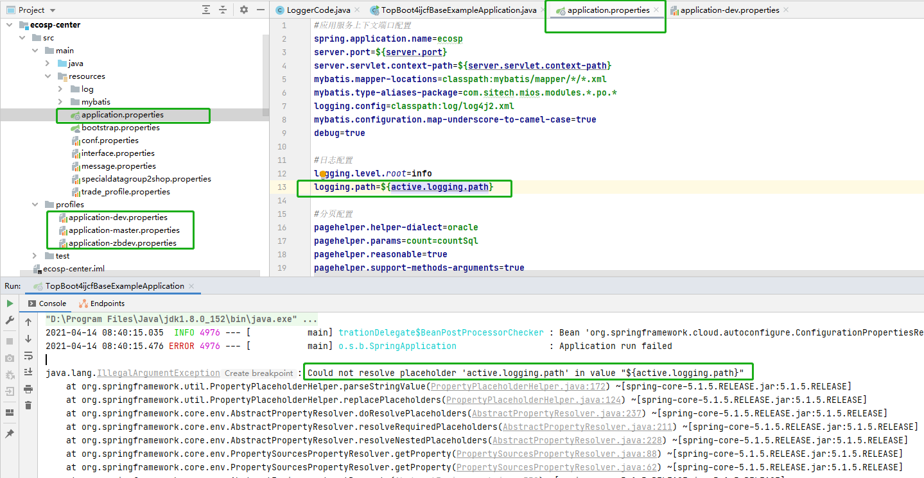Click pagehelper.helper-dialect=oracle line

396,227
